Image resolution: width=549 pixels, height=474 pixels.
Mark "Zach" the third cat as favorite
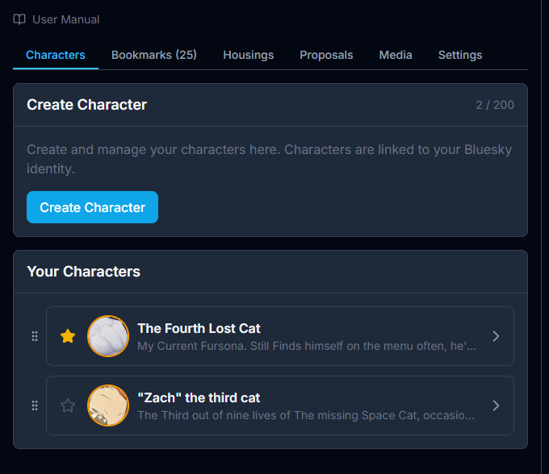point(68,405)
